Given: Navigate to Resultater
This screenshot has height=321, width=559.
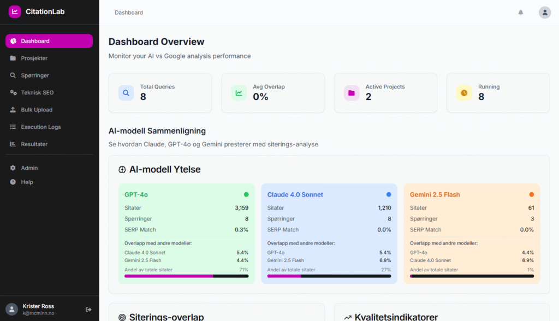Looking at the screenshot, I should pos(34,144).
